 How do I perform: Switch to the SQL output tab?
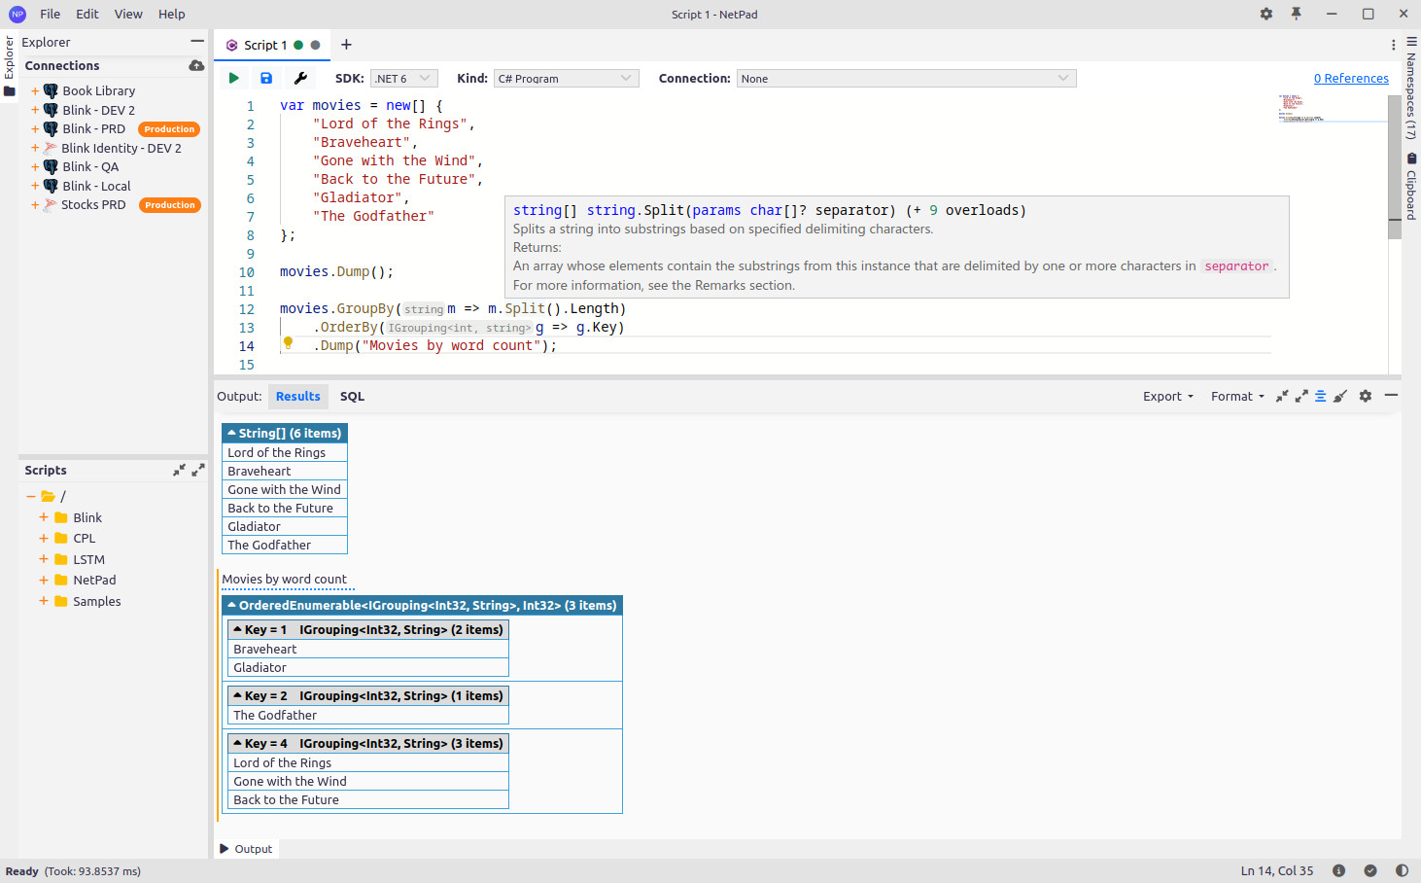(x=352, y=396)
